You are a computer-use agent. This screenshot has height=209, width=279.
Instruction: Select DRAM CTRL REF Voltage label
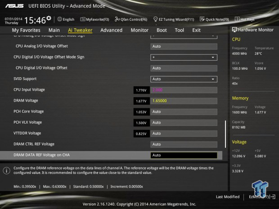34,144
